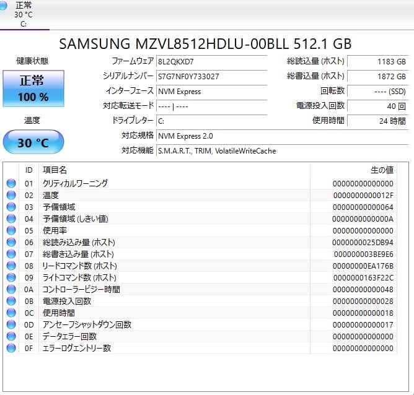Click the status orb for コントローラービジー時間
The image size is (414, 395).
[x=11, y=289]
